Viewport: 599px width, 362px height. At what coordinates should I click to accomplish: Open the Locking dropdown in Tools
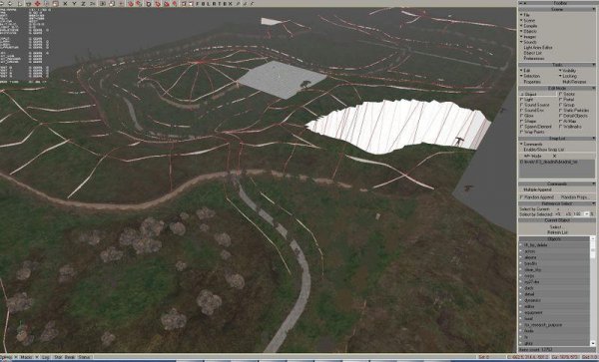568,76
